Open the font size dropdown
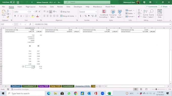This screenshot has width=172, height=96. click(x=34, y=12)
